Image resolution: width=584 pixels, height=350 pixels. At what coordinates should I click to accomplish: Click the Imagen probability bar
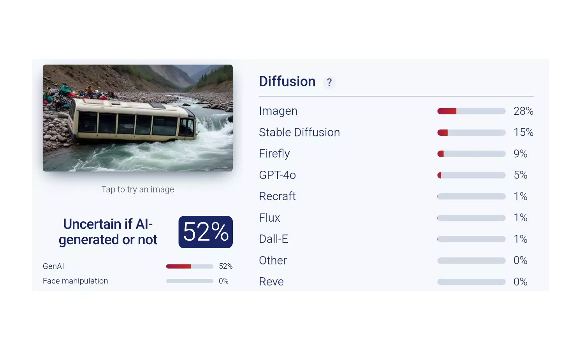471,111
